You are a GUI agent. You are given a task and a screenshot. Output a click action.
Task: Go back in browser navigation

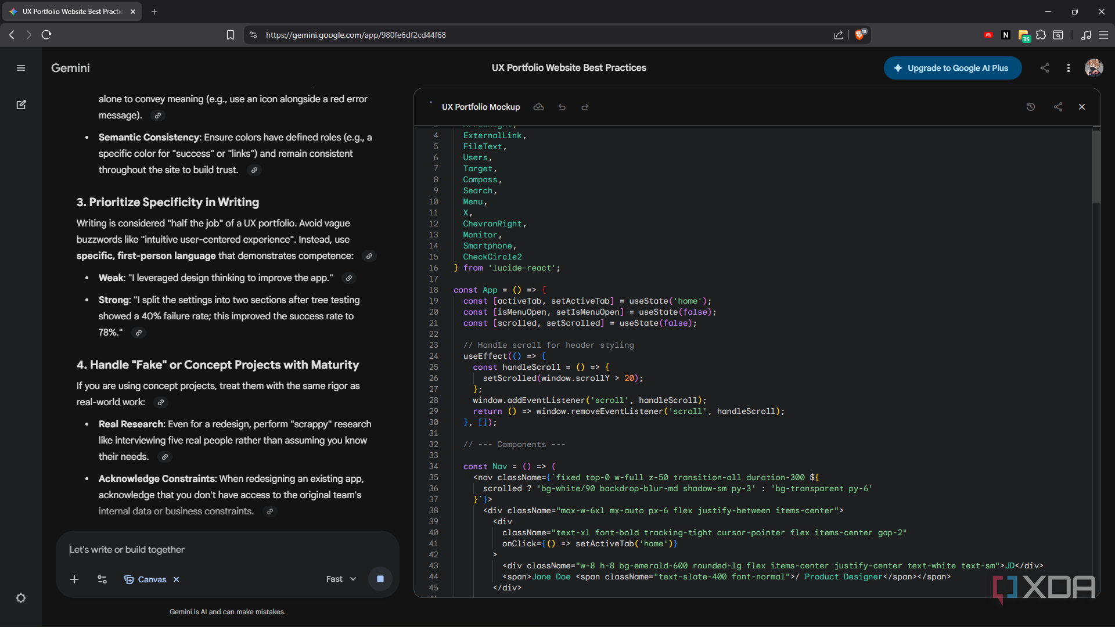(12, 35)
